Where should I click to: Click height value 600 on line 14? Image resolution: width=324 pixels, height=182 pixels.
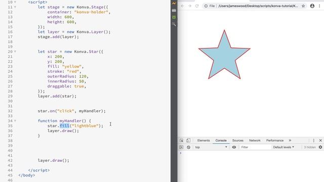pos(70,22)
